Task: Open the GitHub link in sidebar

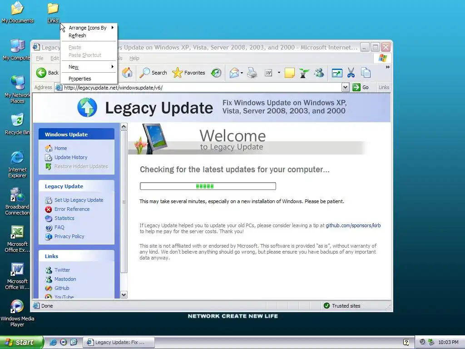Action: (62, 288)
